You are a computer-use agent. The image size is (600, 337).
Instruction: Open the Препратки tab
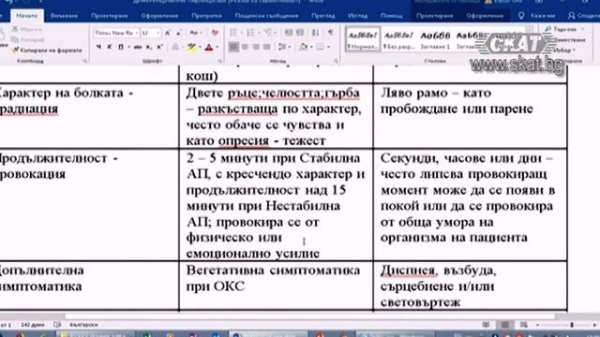[x=206, y=16]
